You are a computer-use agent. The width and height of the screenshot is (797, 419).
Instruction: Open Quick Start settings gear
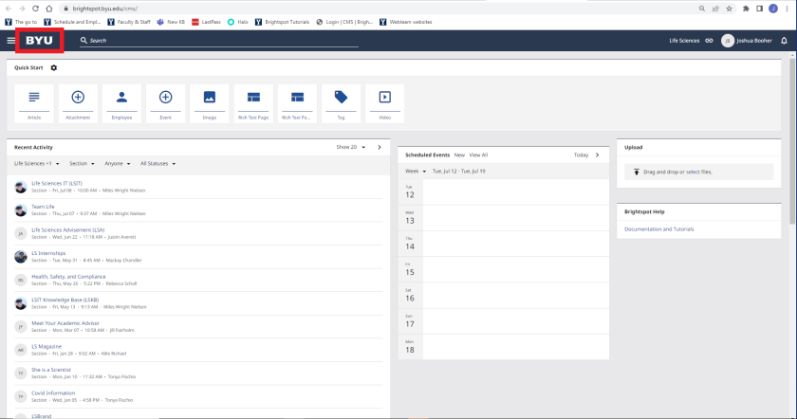(x=54, y=67)
